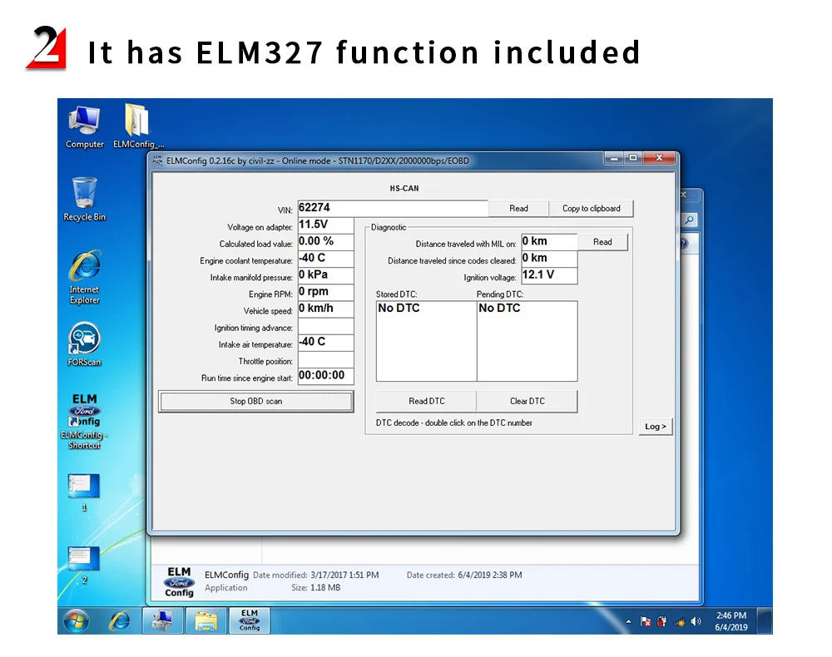Open Action Center flag tray icon
The height and width of the screenshot is (657, 832).
click(x=646, y=621)
